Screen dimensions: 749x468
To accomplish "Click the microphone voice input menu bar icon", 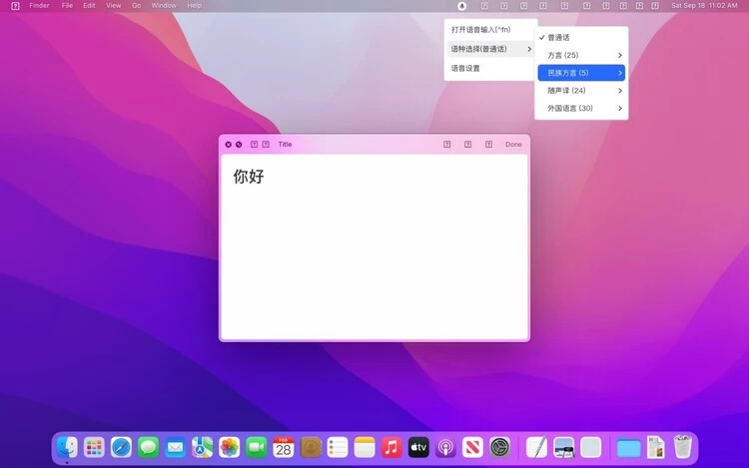I will coord(461,6).
